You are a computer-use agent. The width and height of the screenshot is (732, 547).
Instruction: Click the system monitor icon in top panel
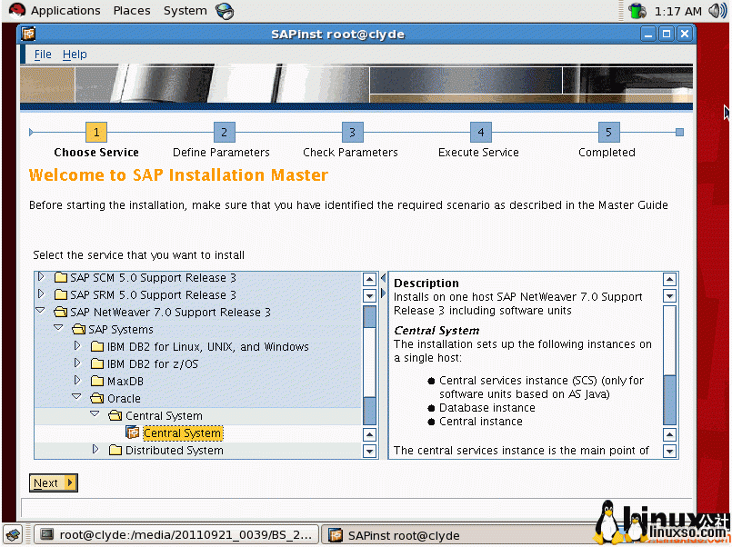tap(637, 12)
